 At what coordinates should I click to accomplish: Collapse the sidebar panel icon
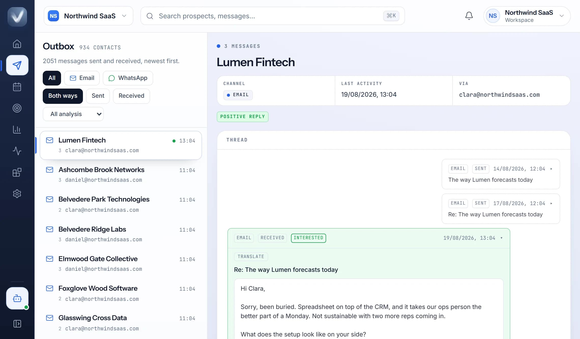click(17, 324)
